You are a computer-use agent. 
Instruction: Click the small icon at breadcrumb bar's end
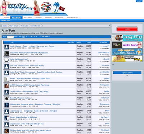pos(109,26)
